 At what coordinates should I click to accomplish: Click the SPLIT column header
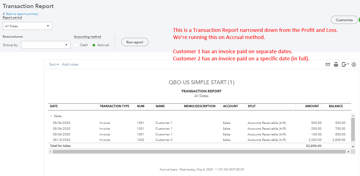(x=252, y=106)
